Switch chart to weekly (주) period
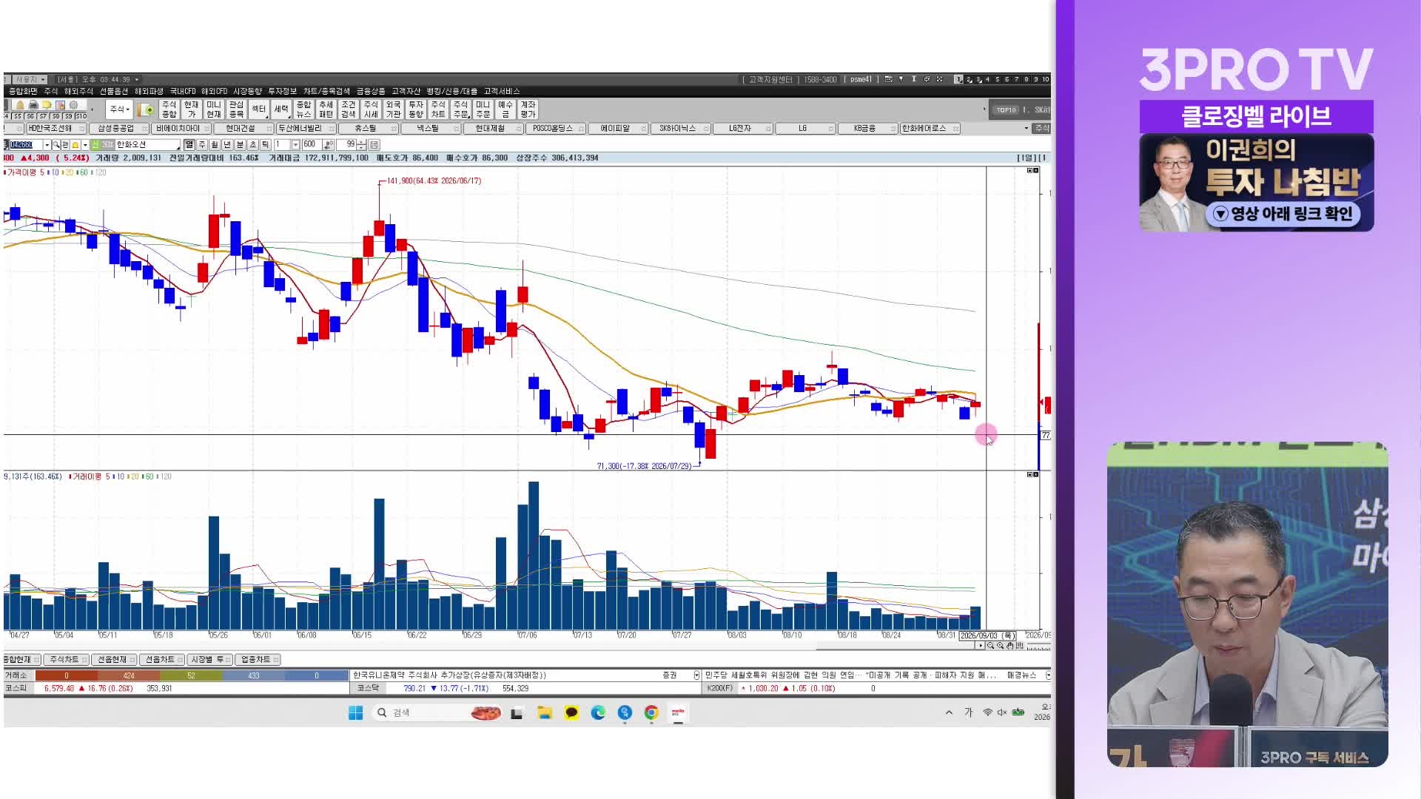 coord(202,145)
